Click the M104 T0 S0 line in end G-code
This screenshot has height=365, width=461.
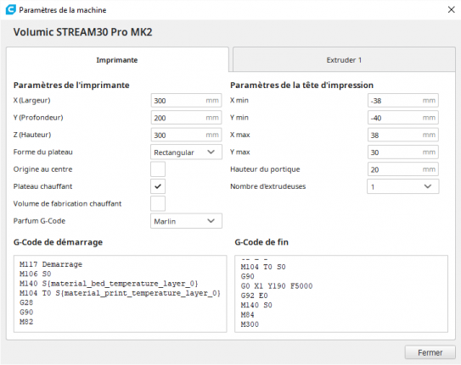click(x=263, y=267)
